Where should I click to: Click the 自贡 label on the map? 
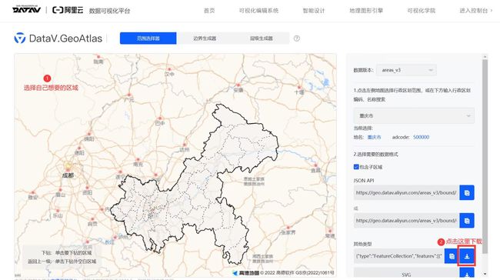point(92,224)
